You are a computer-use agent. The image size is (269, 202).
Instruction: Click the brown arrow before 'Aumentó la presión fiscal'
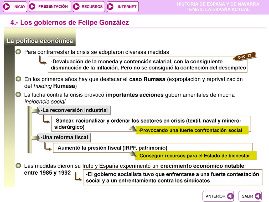coord(48,146)
